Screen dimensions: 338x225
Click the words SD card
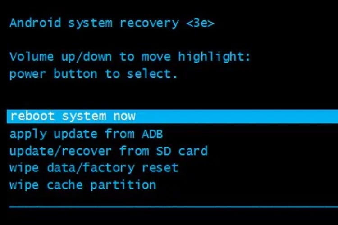pyautogui.click(x=182, y=151)
